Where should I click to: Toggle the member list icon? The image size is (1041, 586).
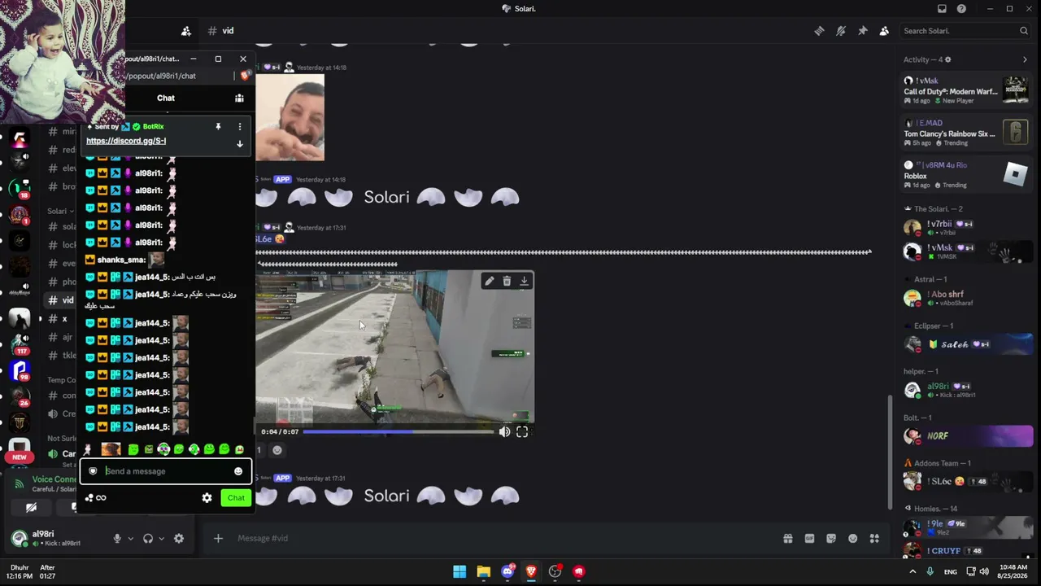click(x=884, y=31)
